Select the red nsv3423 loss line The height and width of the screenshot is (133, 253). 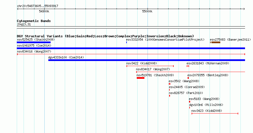[215, 114]
